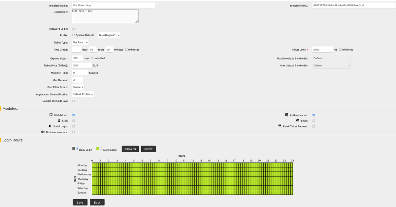
Task: Focus the Template Name field
Action: (x=114, y=6)
